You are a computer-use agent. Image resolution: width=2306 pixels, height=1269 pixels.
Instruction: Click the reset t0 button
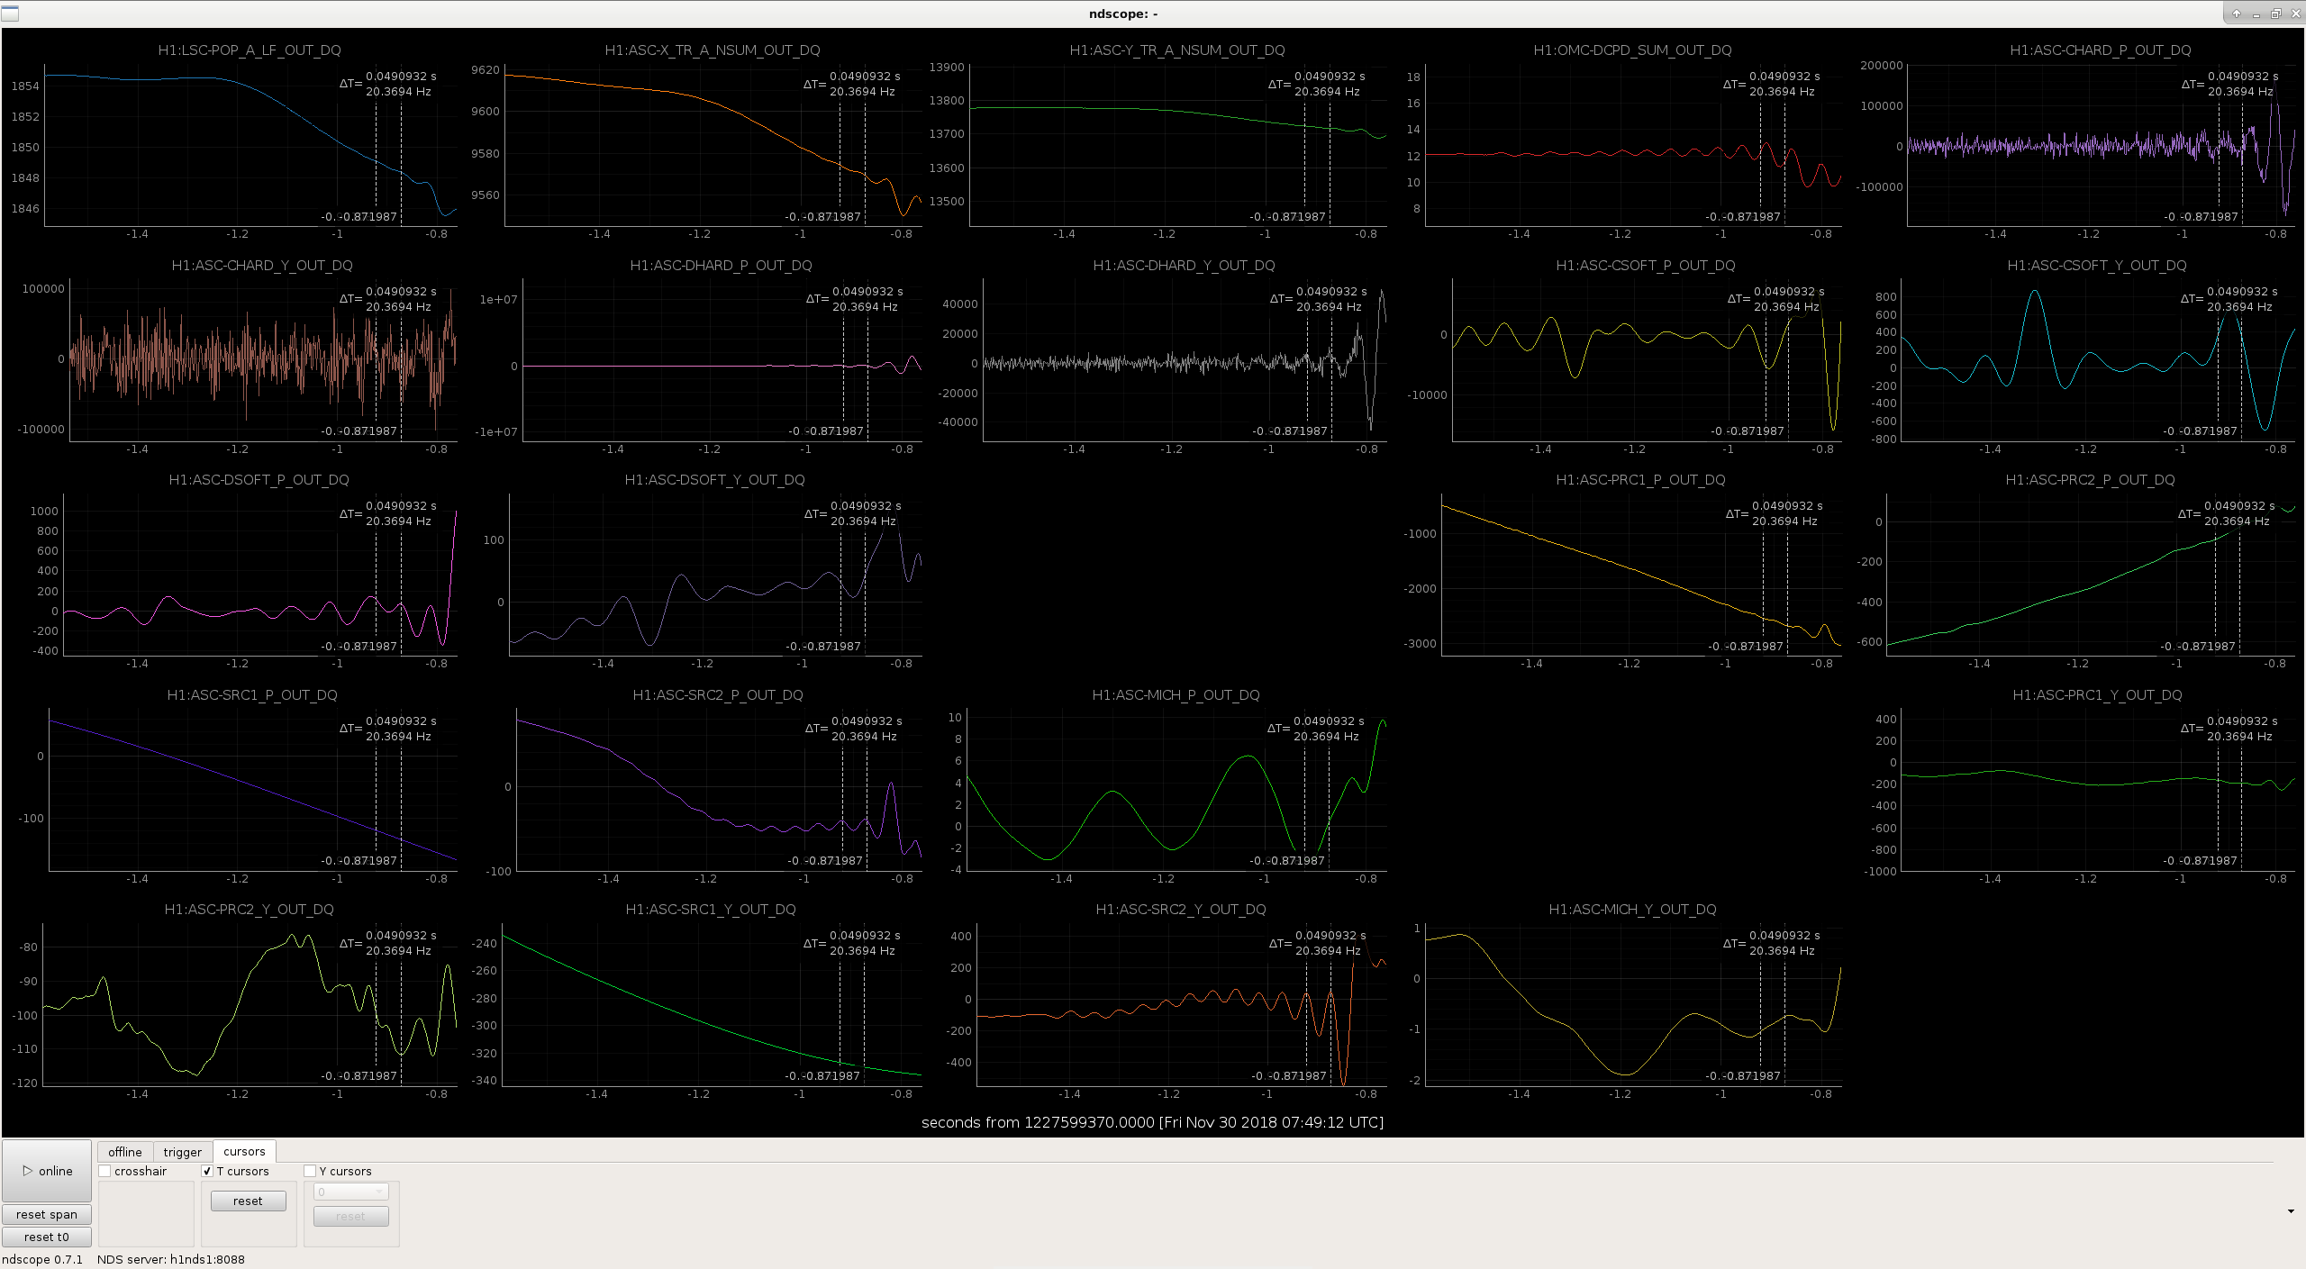click(x=47, y=1237)
